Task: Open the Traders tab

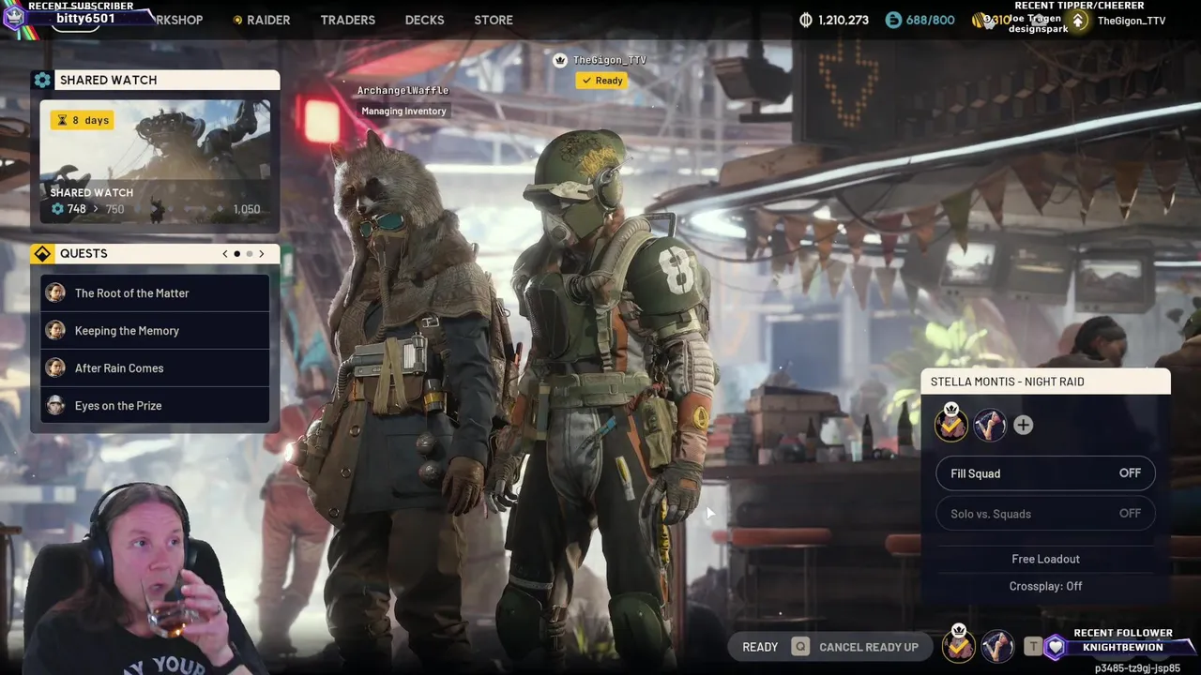Action: [x=347, y=20]
